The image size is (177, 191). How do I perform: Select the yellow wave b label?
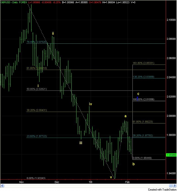pyautogui.click(x=134, y=164)
